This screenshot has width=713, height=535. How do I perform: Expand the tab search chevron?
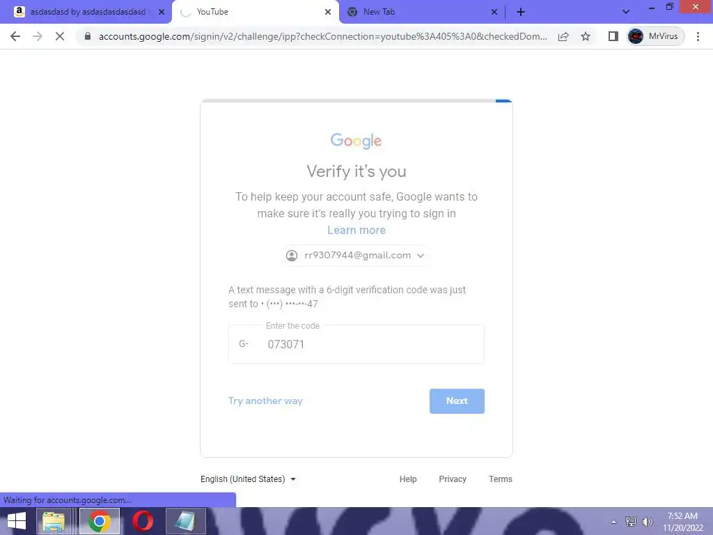[626, 13]
